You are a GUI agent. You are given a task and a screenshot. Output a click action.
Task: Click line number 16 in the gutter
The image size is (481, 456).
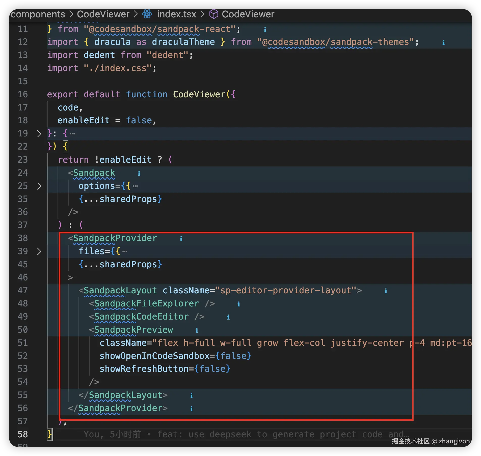(x=23, y=94)
